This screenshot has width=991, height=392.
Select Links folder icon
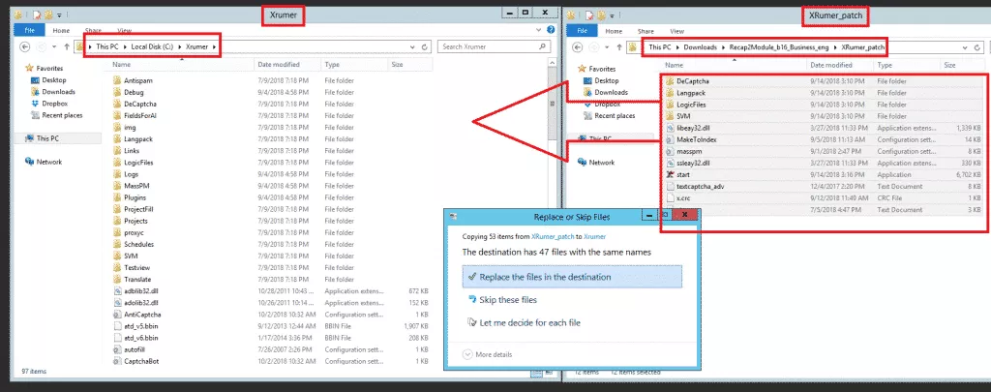117,150
